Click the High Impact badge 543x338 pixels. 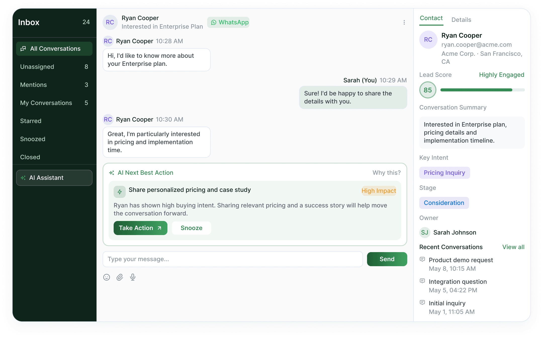point(379,191)
